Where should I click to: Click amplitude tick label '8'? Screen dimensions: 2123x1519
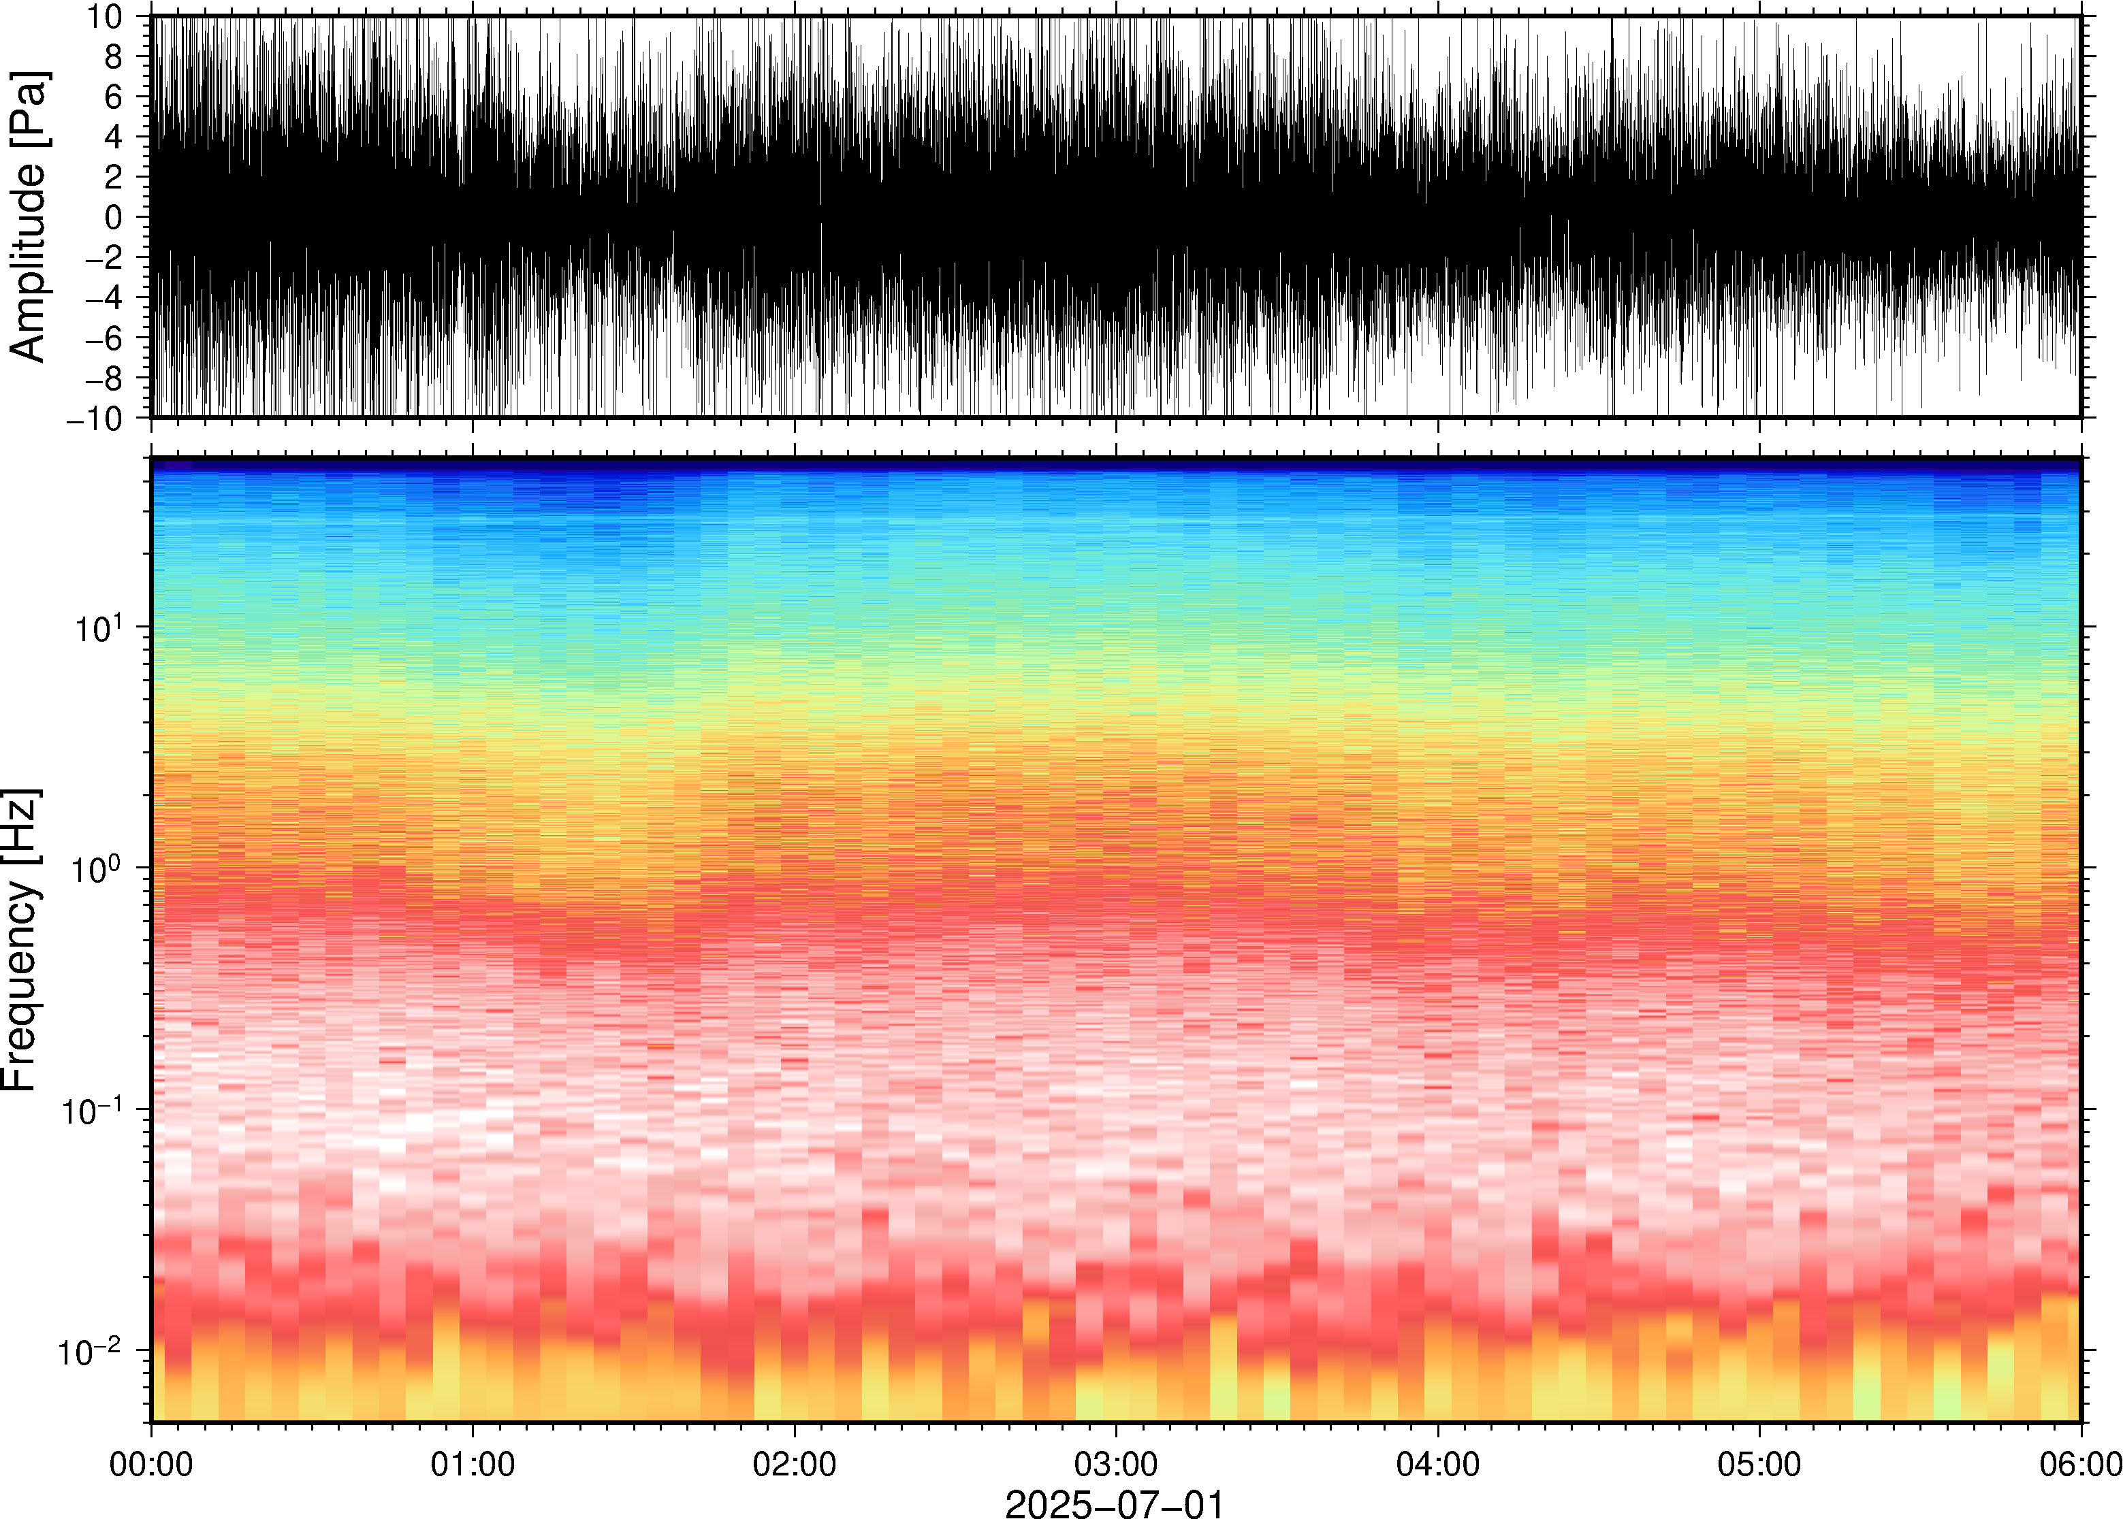(x=114, y=57)
